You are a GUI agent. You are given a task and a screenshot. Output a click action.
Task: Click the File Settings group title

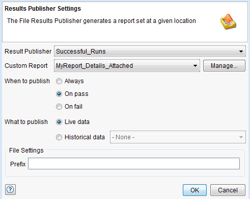point(26,151)
